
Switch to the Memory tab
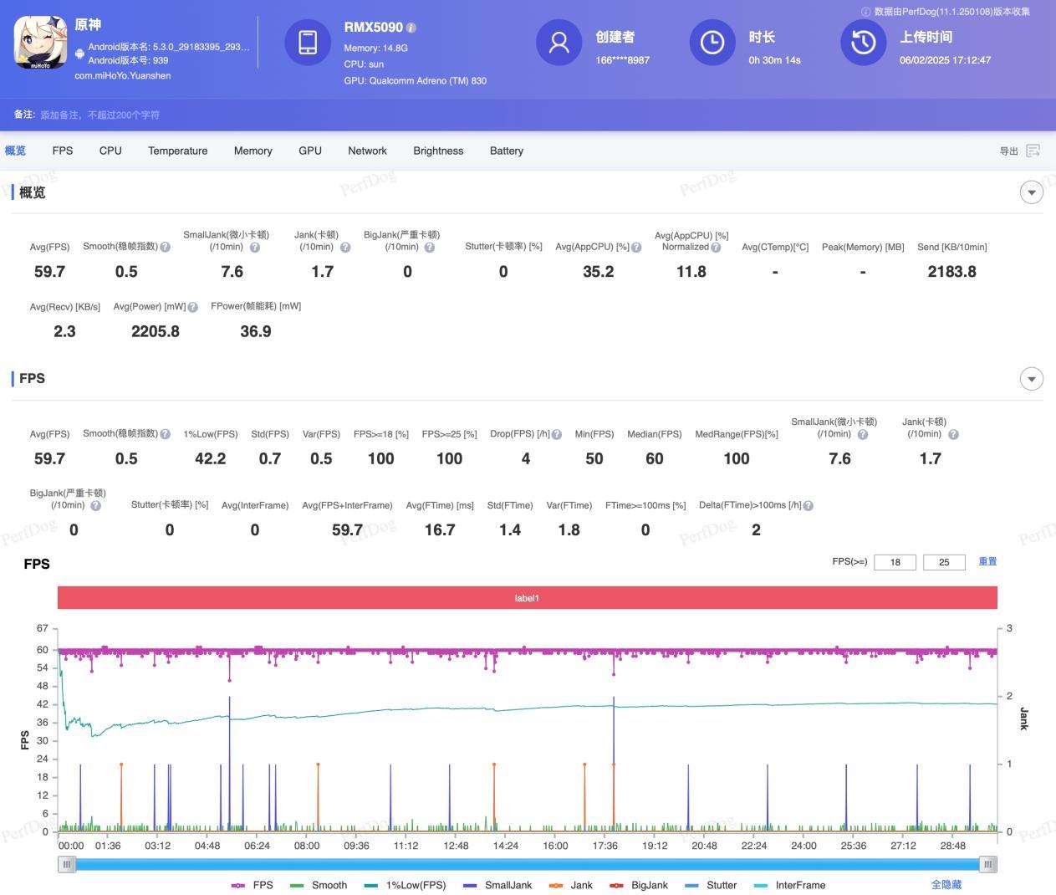pyautogui.click(x=253, y=151)
